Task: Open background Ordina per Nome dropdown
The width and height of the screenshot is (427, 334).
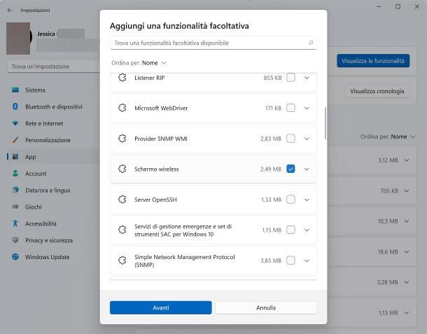Action: [388, 137]
